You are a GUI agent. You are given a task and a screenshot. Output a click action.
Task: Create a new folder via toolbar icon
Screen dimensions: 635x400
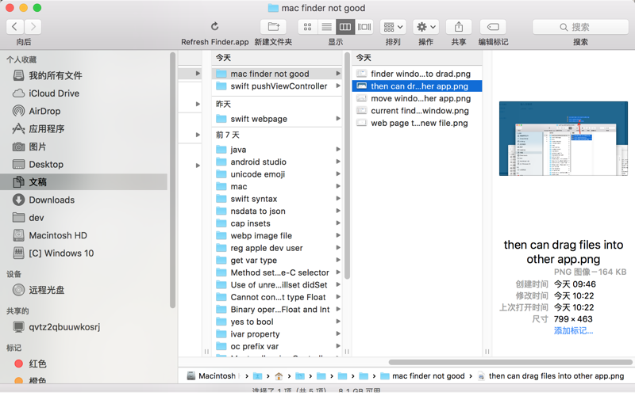[x=273, y=27]
